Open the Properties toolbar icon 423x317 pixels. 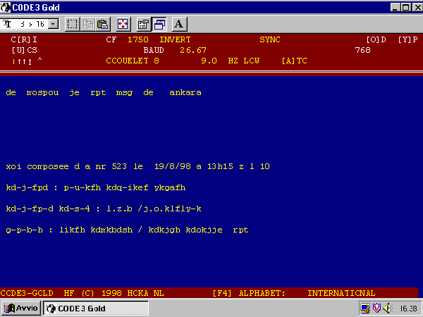pos(143,23)
